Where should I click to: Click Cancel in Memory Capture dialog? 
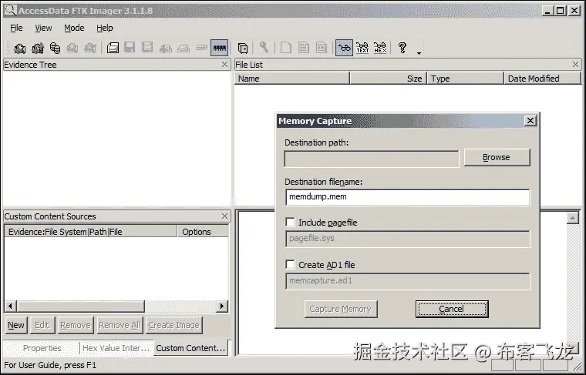point(452,309)
